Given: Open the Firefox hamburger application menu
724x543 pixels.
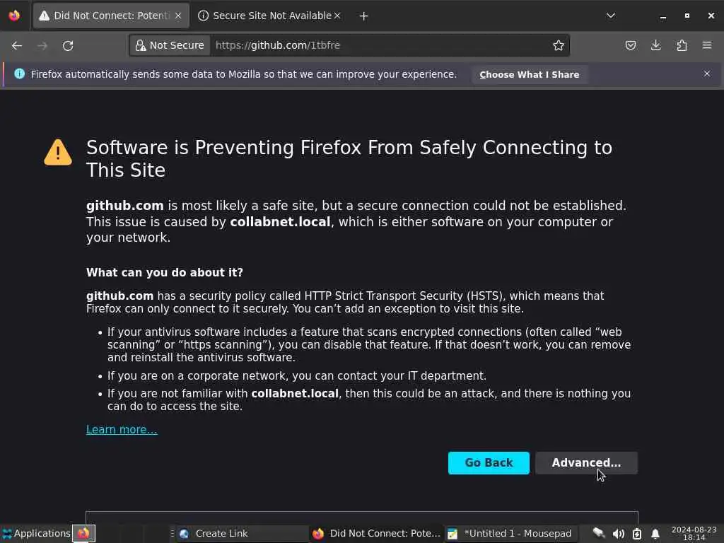Looking at the screenshot, I should click(x=707, y=45).
